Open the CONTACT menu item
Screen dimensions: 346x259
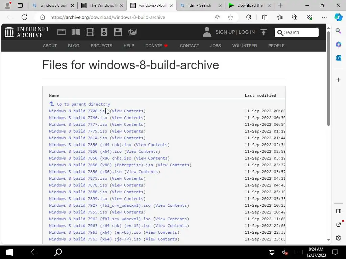click(x=190, y=46)
